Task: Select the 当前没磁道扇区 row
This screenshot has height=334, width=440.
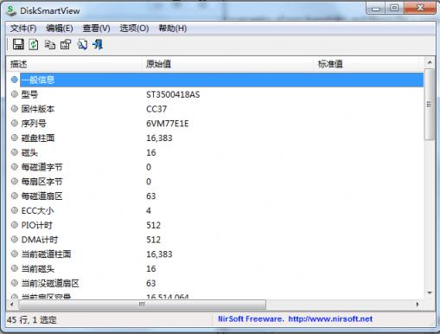Action: coord(215,283)
